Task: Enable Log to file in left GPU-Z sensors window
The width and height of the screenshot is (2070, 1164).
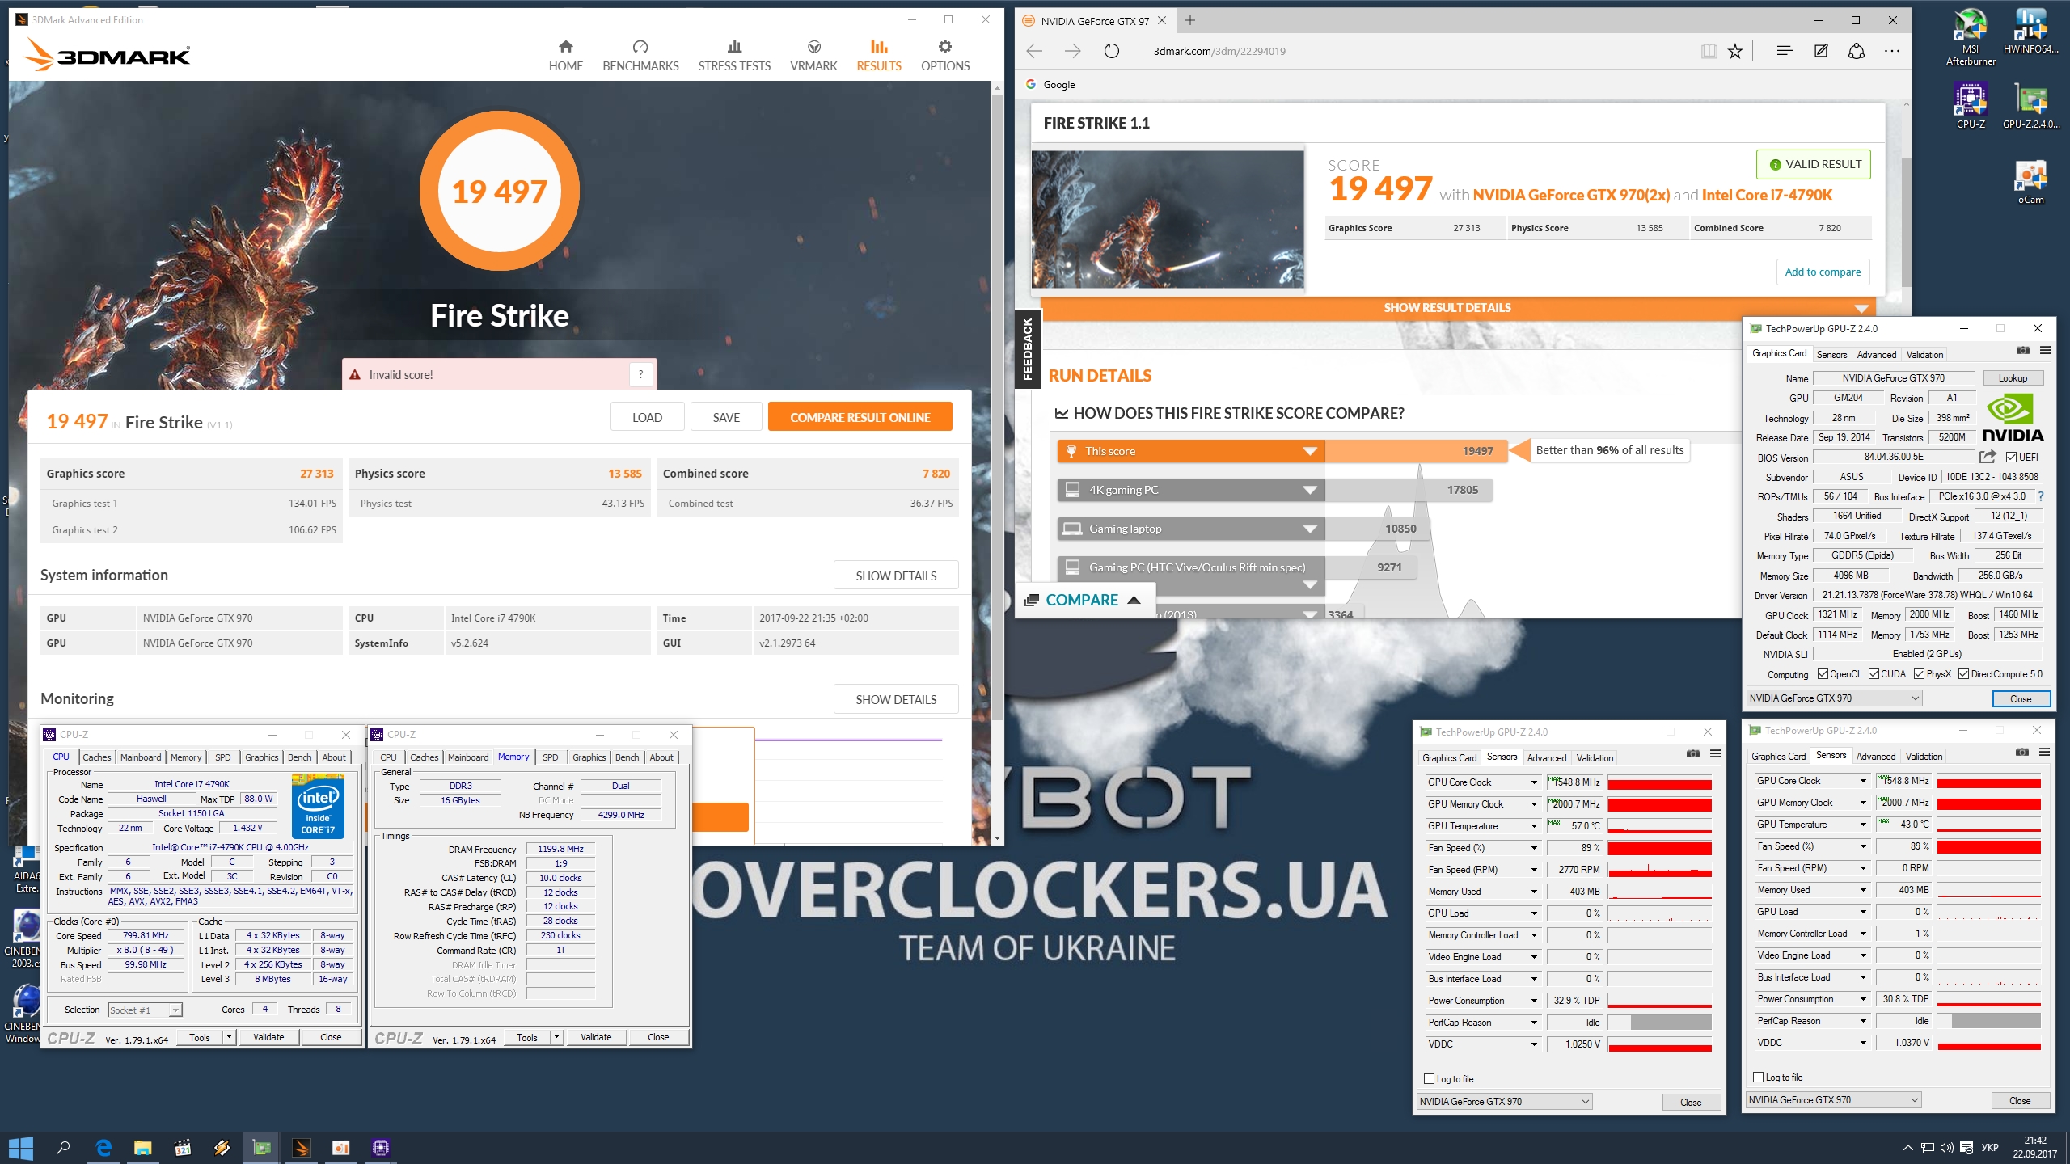Action: coord(1429,1078)
